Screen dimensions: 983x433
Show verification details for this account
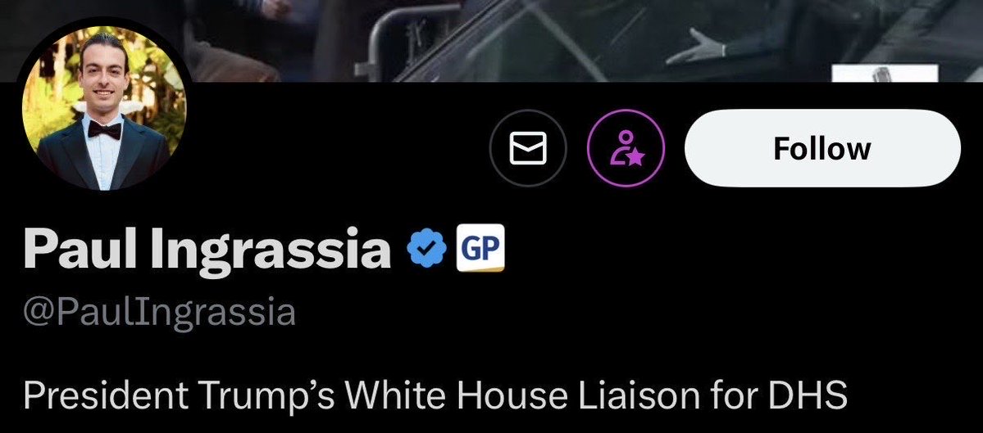(x=427, y=248)
